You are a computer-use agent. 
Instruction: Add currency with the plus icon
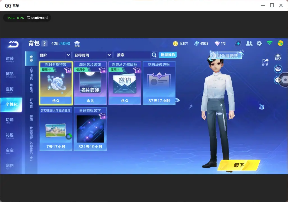click(238, 43)
